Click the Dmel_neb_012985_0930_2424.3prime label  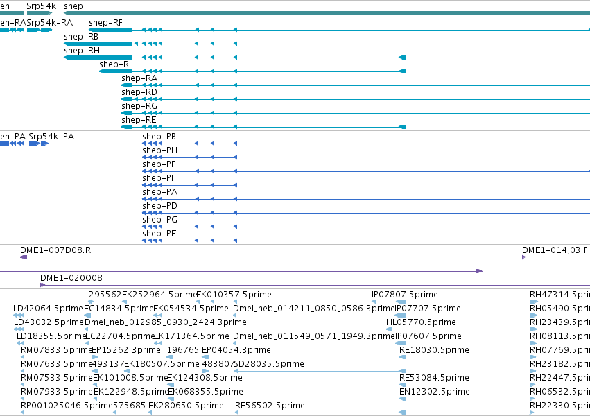(x=166, y=322)
